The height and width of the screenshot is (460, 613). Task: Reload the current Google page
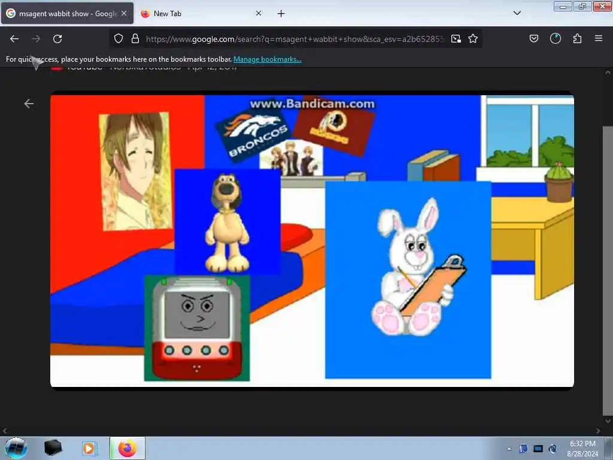[57, 39]
